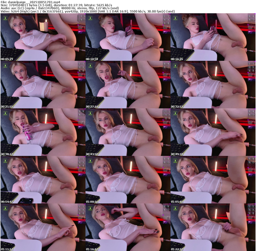Choose the frame thumbnail stamped 01:00:16
The width and height of the screenshot is (256, 251).
tap(128, 180)
